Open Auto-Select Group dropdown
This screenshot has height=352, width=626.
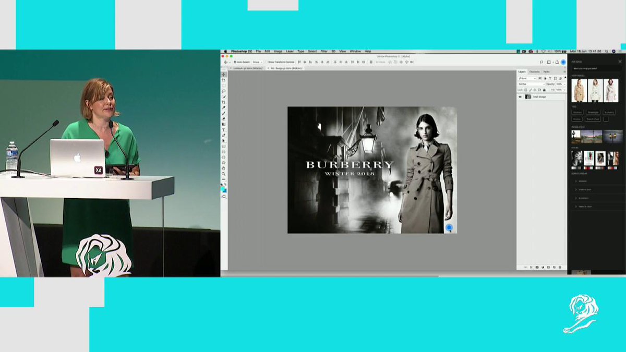(257, 62)
